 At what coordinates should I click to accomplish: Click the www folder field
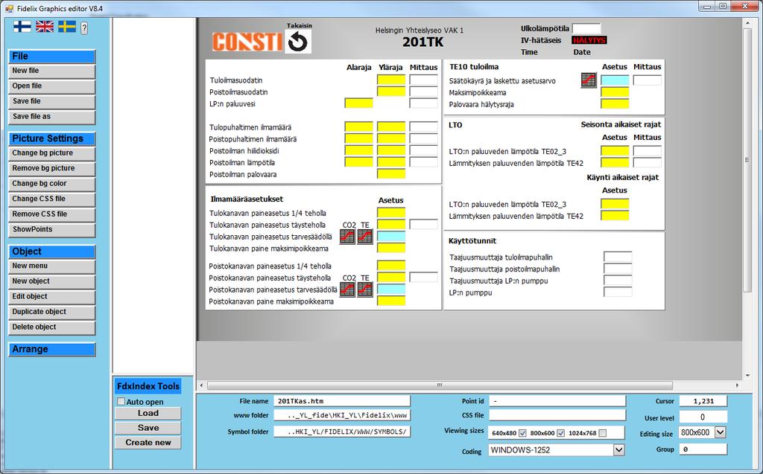point(342,416)
